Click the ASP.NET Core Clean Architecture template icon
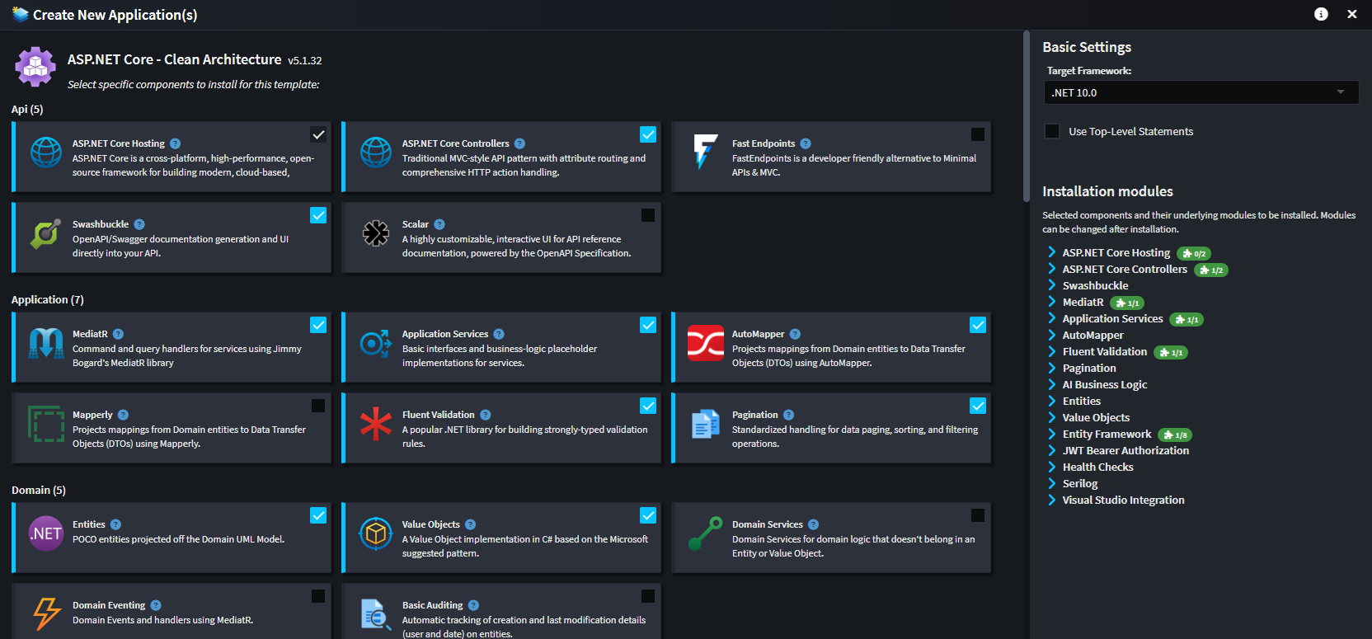The width and height of the screenshot is (1372, 639). click(x=35, y=67)
